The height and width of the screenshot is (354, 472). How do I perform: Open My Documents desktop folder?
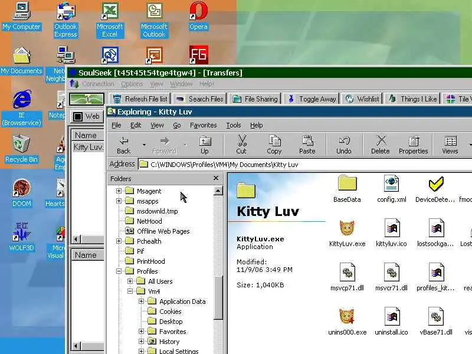pos(21,61)
